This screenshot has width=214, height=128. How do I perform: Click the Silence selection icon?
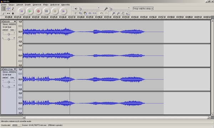pos(95,13)
